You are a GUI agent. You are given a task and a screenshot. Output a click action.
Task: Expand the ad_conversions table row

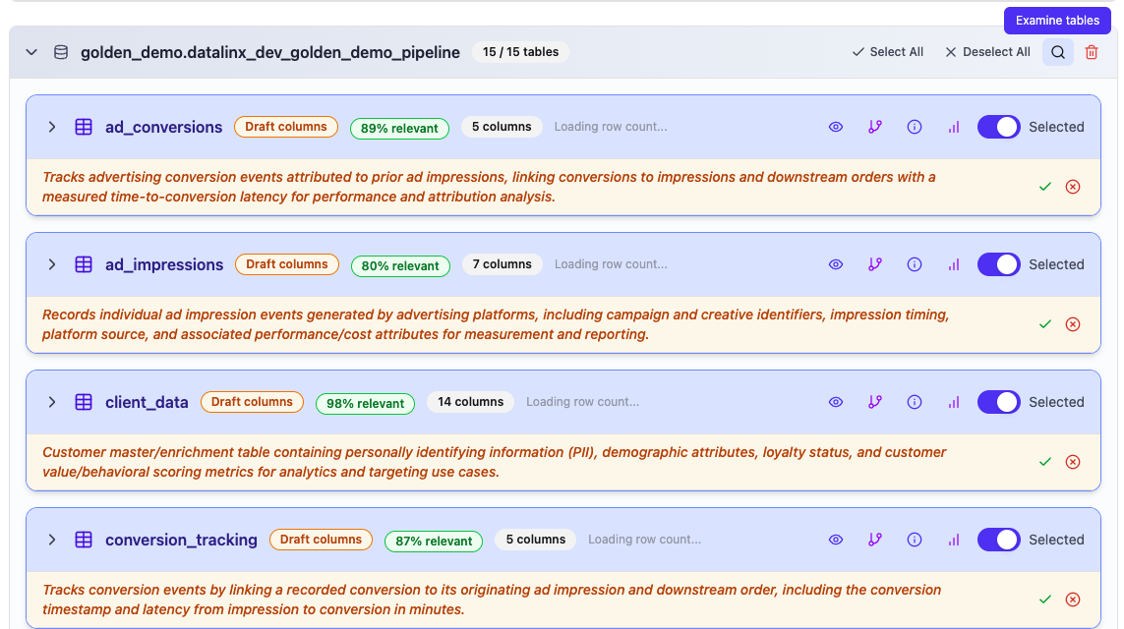(52, 127)
